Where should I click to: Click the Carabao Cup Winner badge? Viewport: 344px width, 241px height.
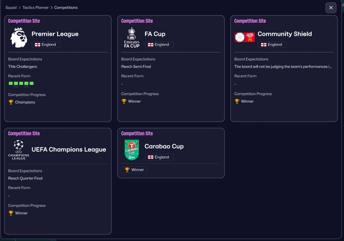coord(134,170)
